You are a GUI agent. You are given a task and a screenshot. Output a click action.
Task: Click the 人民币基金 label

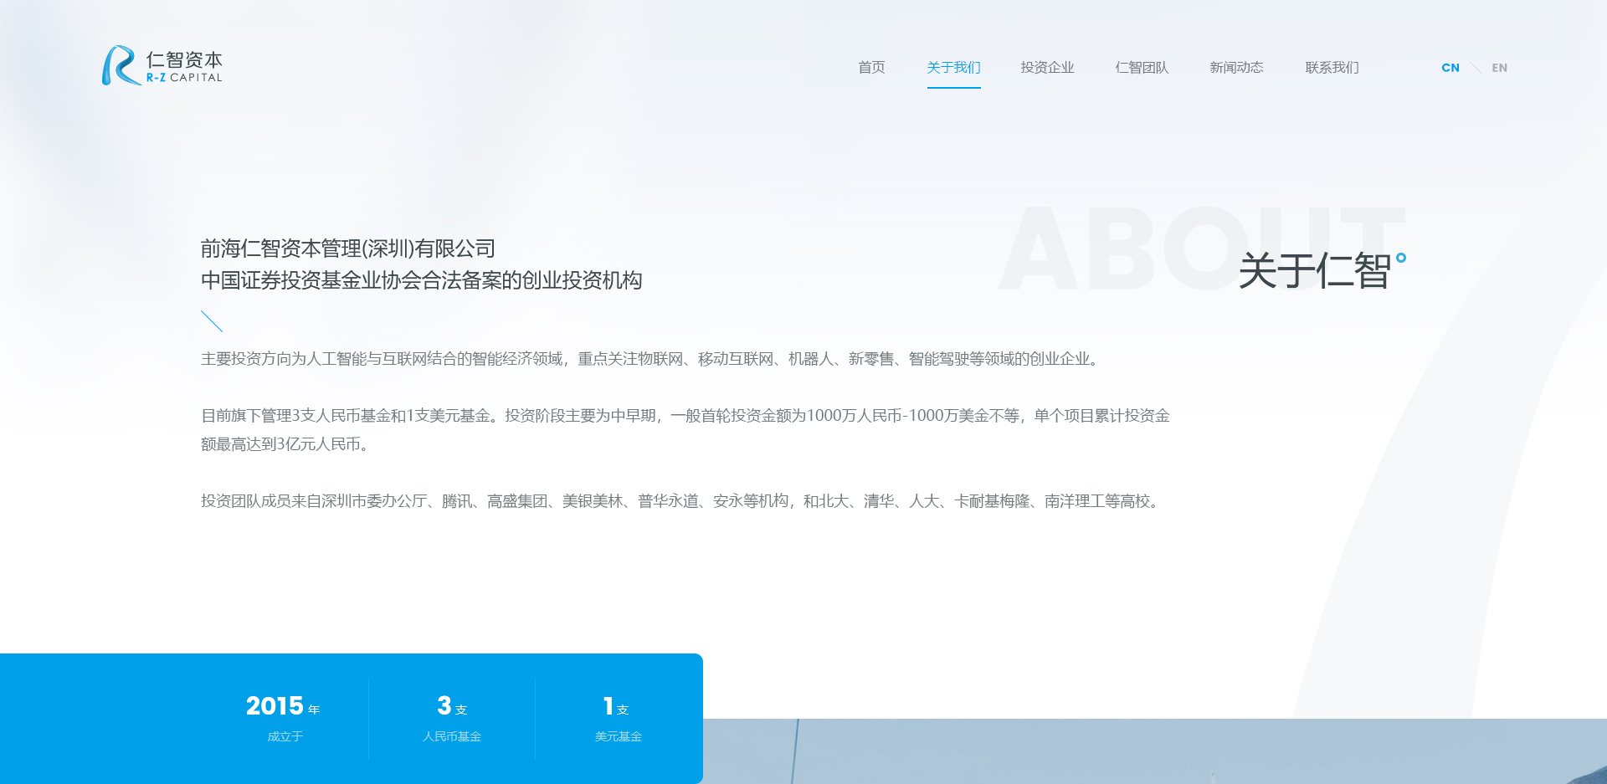[452, 736]
